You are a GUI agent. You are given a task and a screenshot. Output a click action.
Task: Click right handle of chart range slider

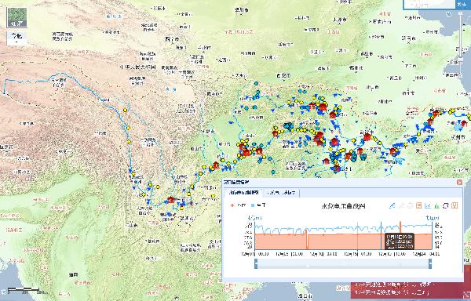pyautogui.click(x=430, y=264)
